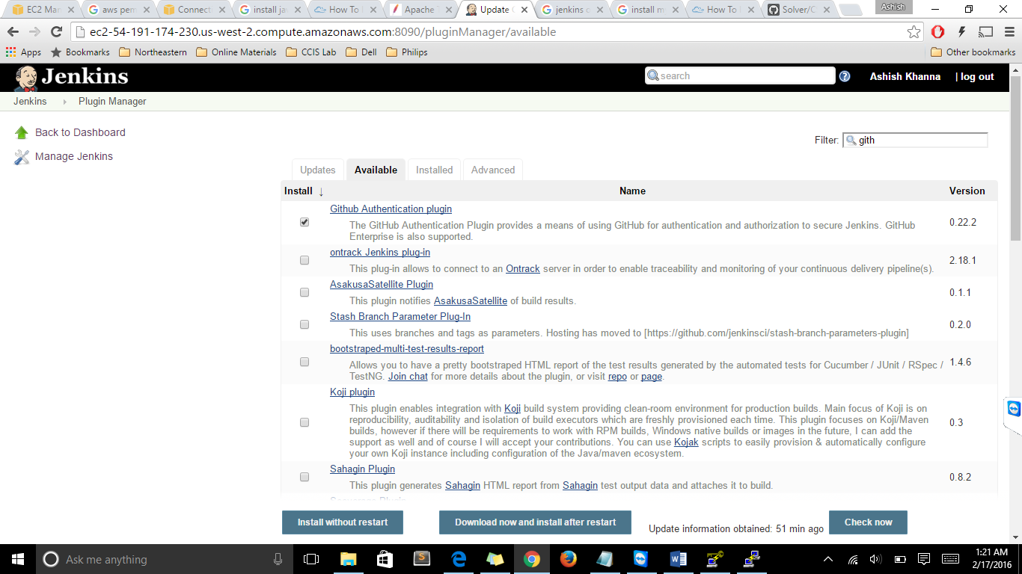Uncheck the Github Authentication plugin checkbox
The image size is (1022, 574).
[x=305, y=223]
